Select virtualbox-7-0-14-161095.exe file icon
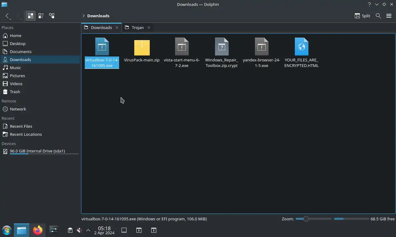Viewport: 396px width, 237px height. tap(102, 47)
